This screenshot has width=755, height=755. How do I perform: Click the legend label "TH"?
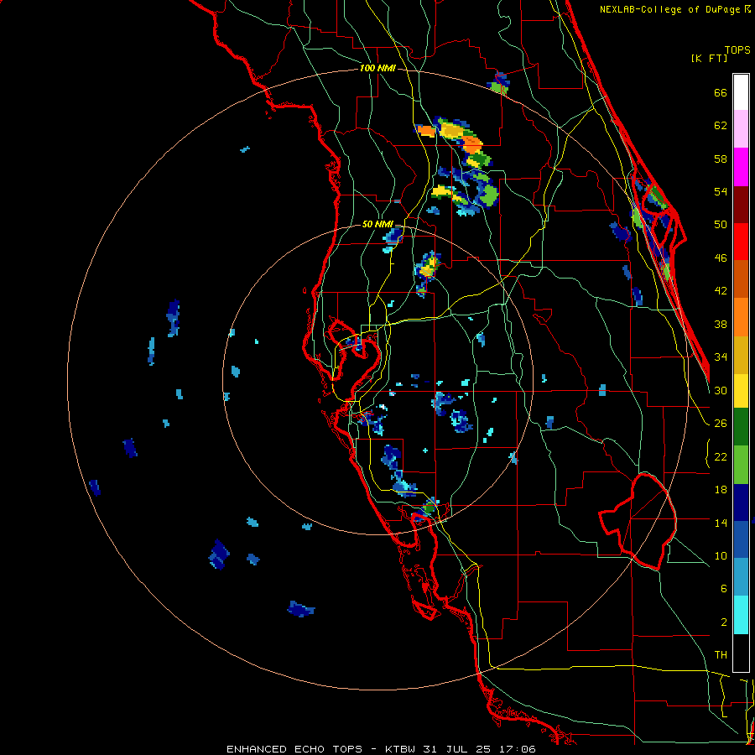point(721,655)
